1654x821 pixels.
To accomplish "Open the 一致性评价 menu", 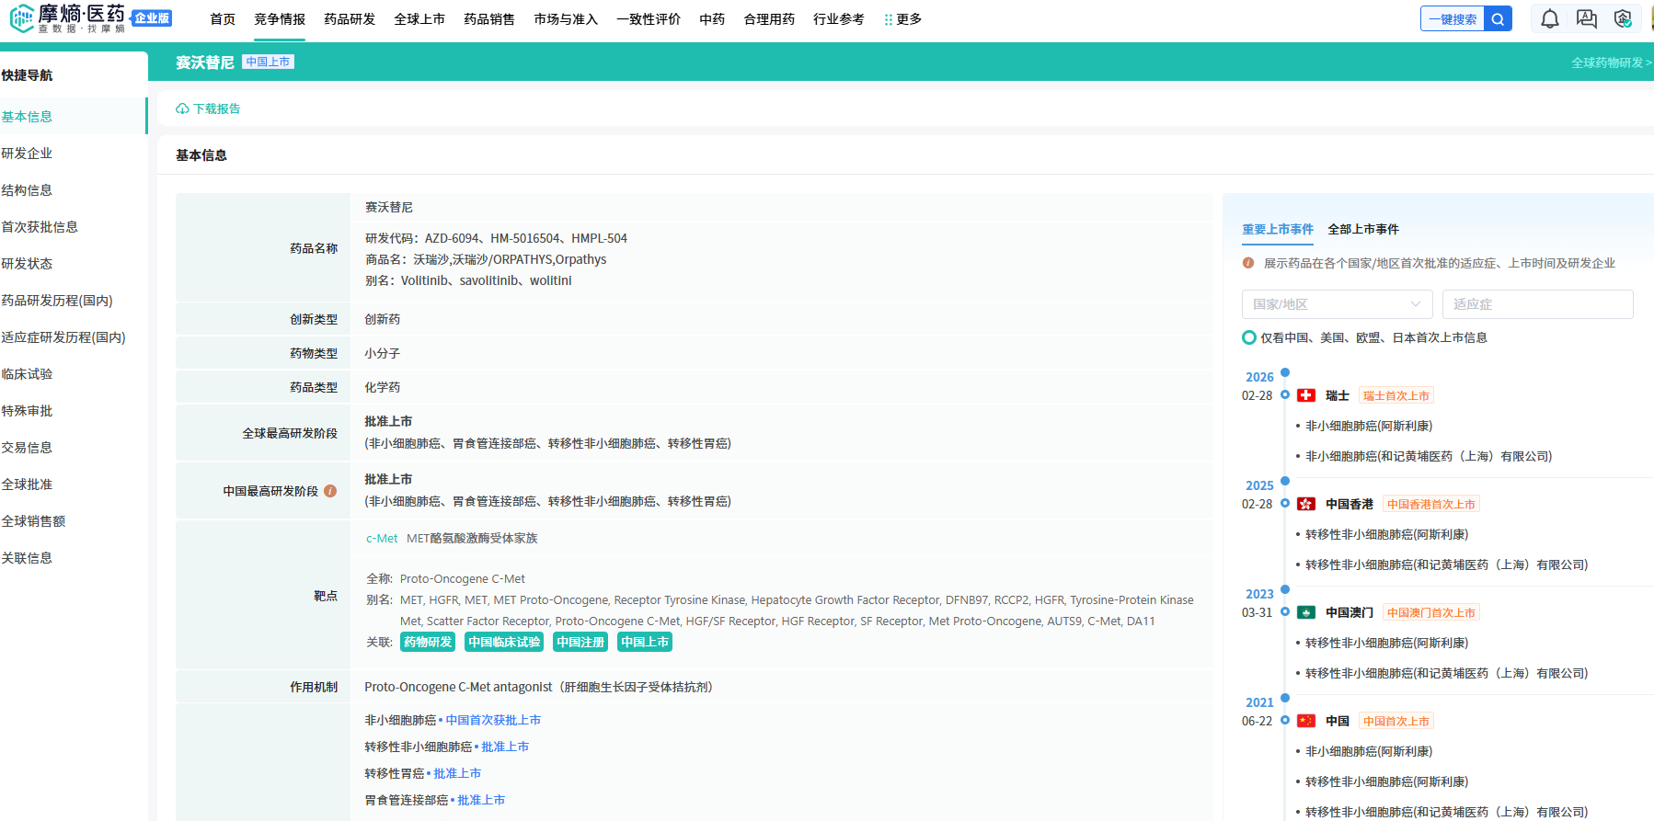I will [649, 19].
